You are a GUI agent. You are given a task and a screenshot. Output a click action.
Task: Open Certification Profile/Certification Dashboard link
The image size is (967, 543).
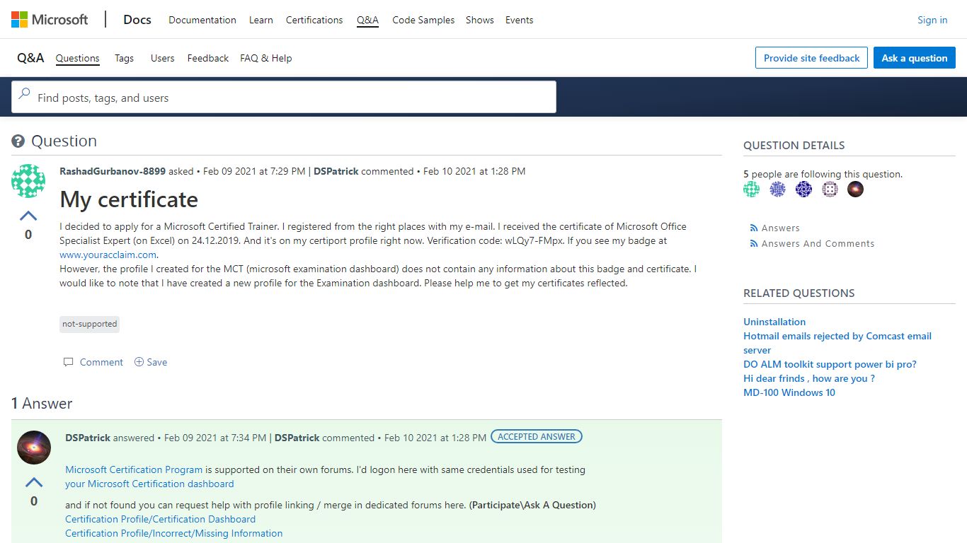tap(161, 519)
